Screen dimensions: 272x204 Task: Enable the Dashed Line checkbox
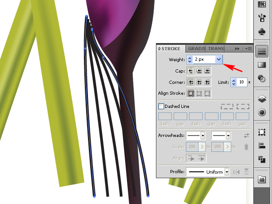tap(161, 106)
